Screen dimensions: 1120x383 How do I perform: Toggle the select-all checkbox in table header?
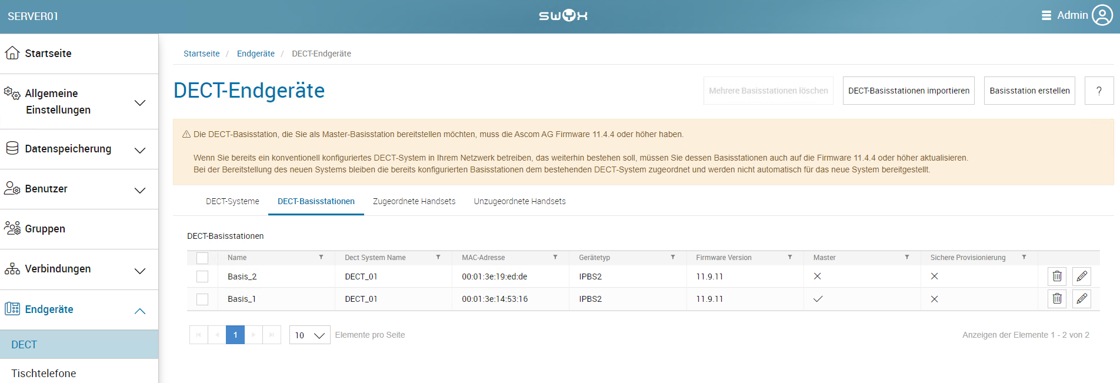202,258
